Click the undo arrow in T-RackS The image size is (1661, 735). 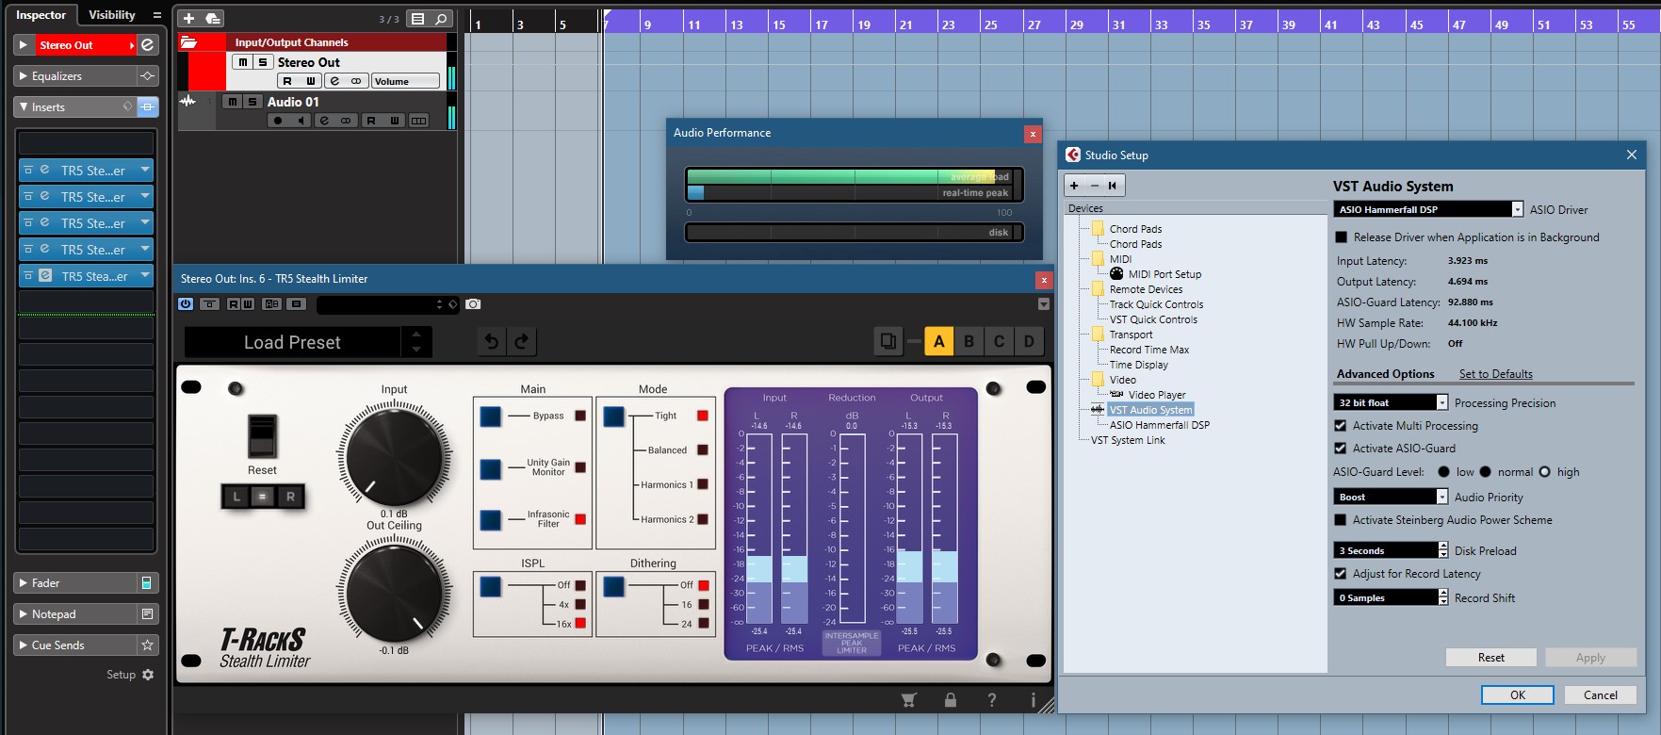pyautogui.click(x=491, y=342)
